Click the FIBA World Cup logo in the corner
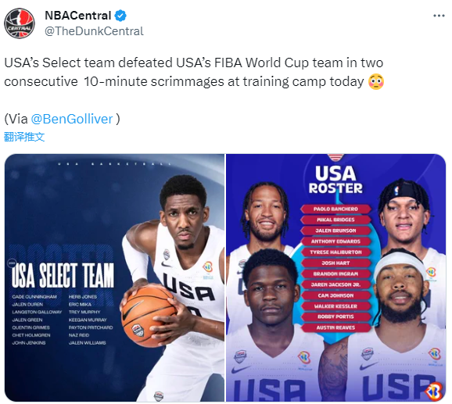The width and height of the screenshot is (452, 404). click(x=434, y=391)
